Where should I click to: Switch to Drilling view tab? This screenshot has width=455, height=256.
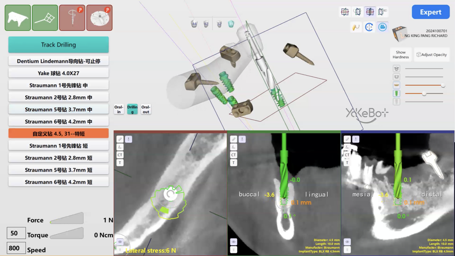[132, 109]
